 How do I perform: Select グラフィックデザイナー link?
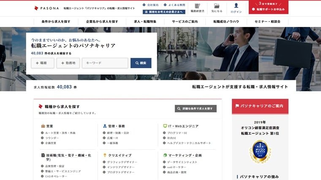[x=122, y=162]
